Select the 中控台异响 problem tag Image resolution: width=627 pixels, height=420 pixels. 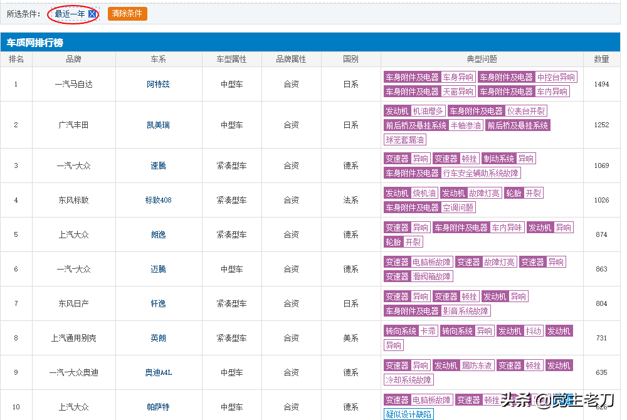(556, 77)
